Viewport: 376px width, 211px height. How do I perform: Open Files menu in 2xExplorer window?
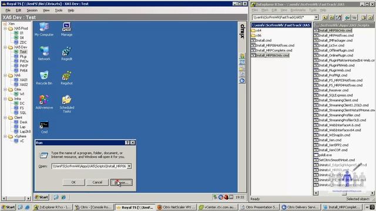click(x=254, y=10)
